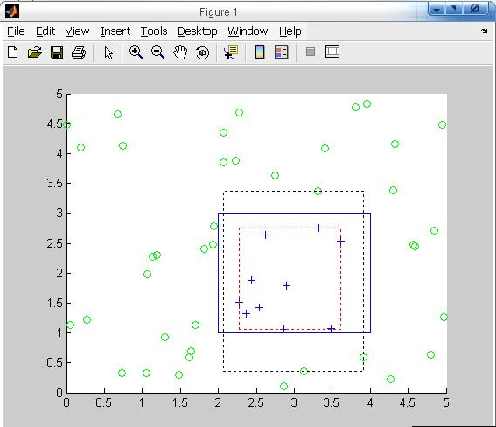This screenshot has width=496, height=427.
Task: Select the Edit Plot arrow tool
Action: point(108,52)
